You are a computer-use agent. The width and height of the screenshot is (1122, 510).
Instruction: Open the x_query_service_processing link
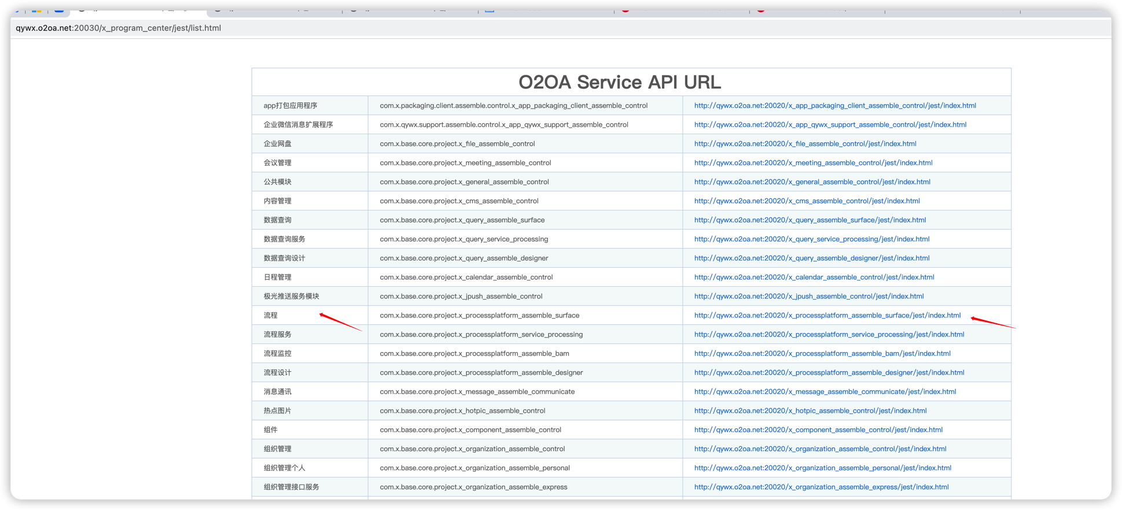tap(811, 239)
